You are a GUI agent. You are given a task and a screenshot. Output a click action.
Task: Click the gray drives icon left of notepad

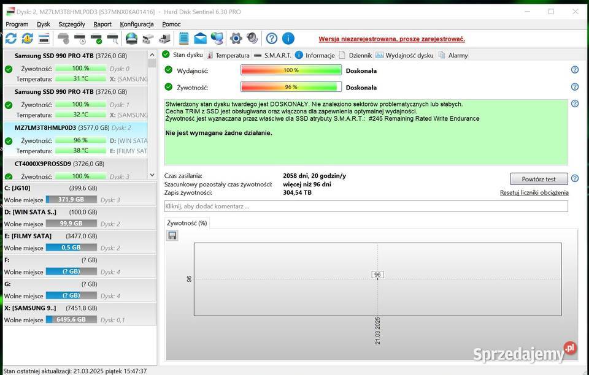pyautogui.click(x=164, y=38)
